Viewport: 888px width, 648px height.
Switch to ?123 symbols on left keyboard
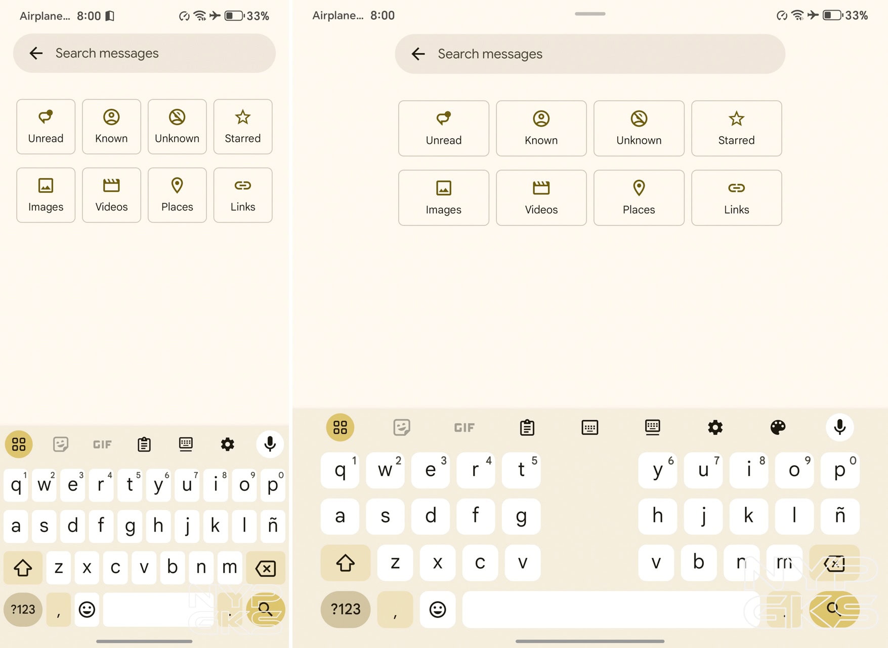[23, 609]
